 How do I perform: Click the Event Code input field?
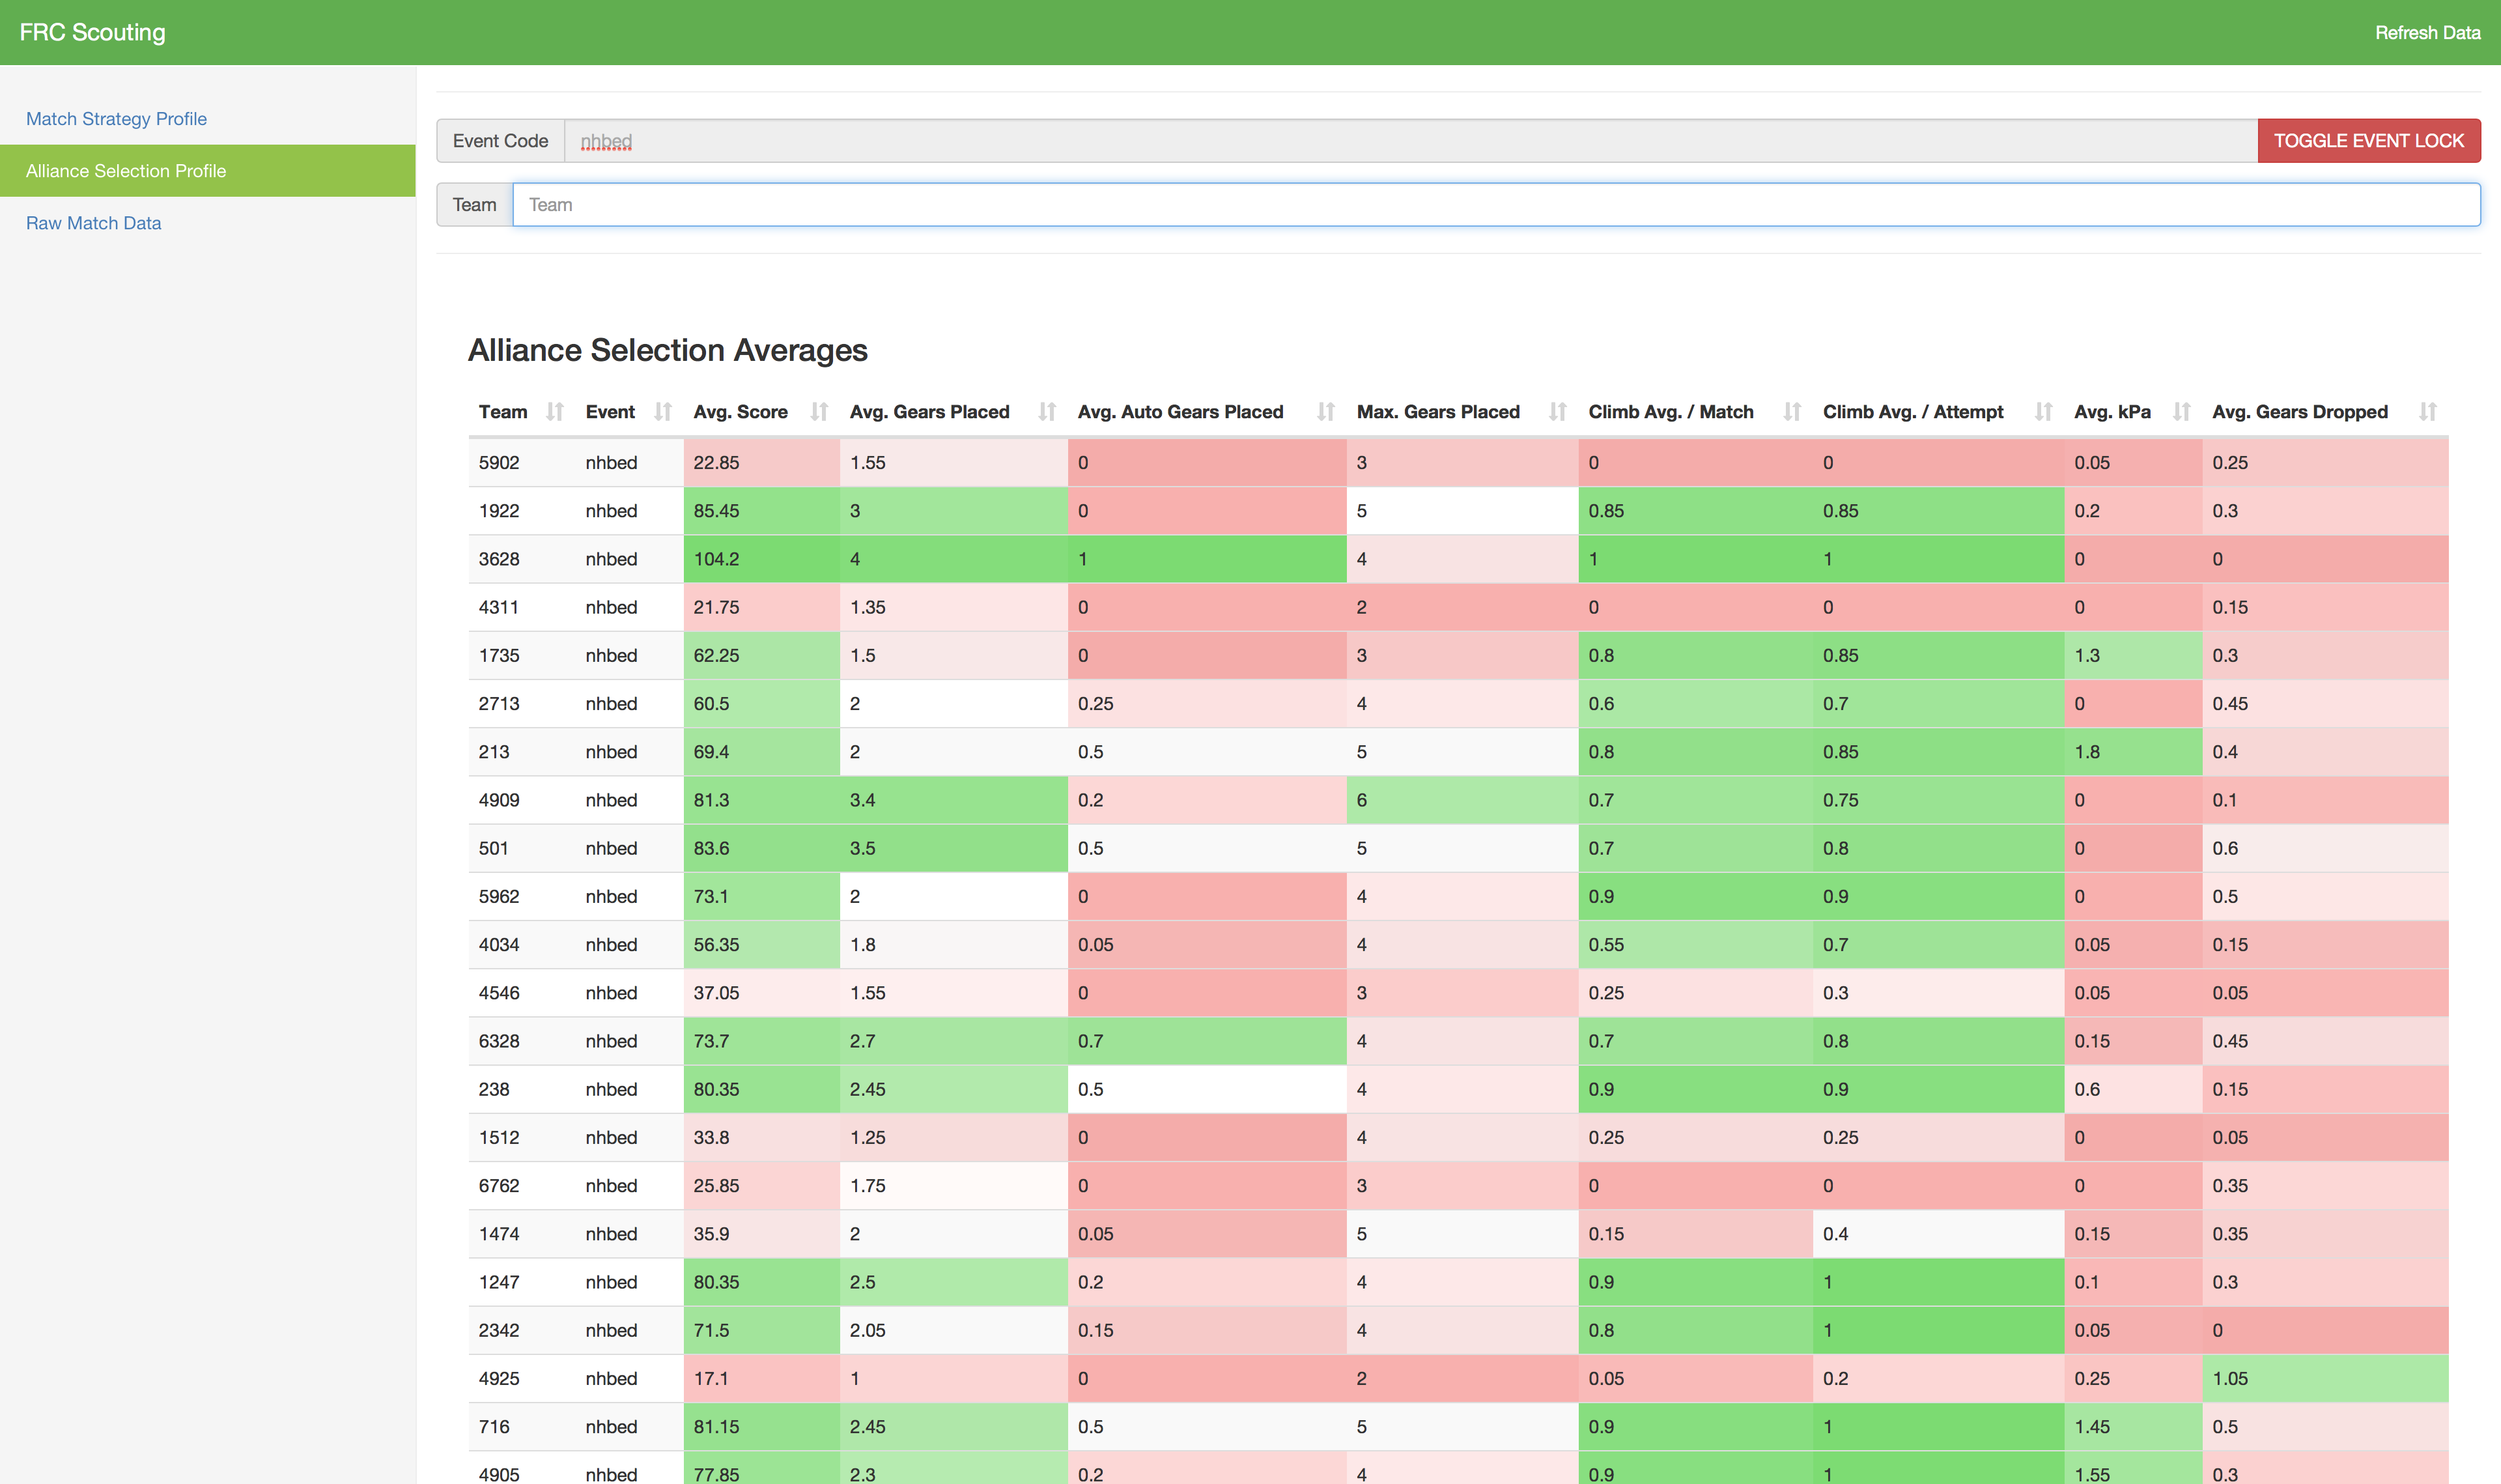click(1411, 141)
